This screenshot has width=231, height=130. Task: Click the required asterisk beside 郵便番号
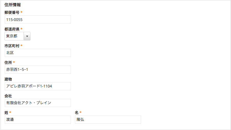point(22,12)
